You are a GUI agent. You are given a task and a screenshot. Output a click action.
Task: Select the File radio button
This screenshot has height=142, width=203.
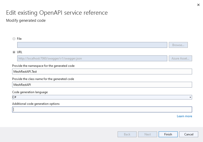[14, 39]
